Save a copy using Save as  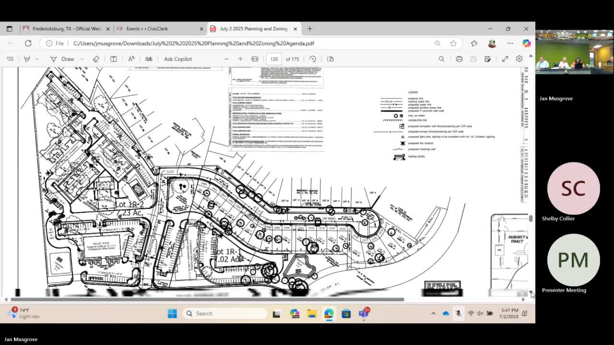pyautogui.click(x=486, y=58)
